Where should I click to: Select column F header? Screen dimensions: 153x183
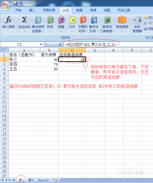132,50
